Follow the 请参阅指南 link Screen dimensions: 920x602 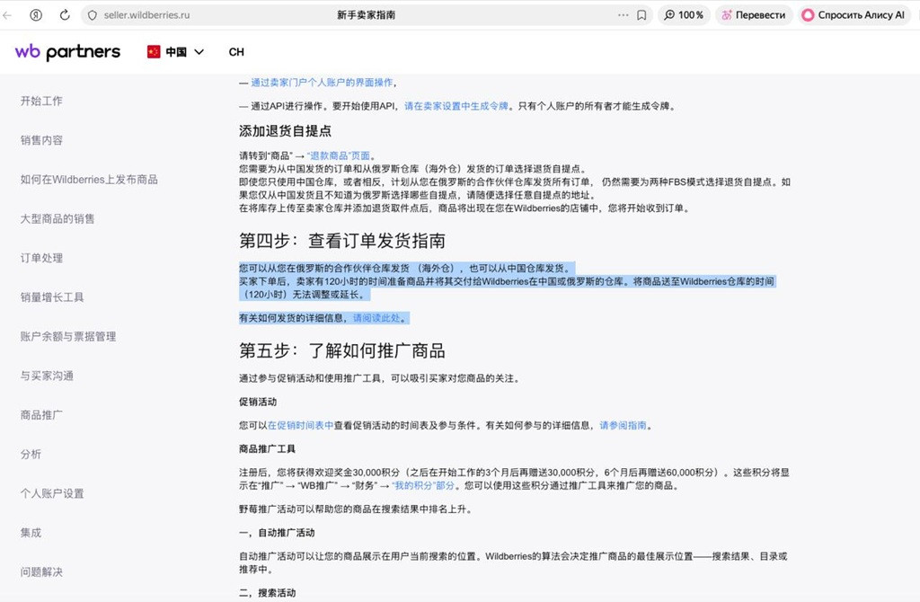624,425
